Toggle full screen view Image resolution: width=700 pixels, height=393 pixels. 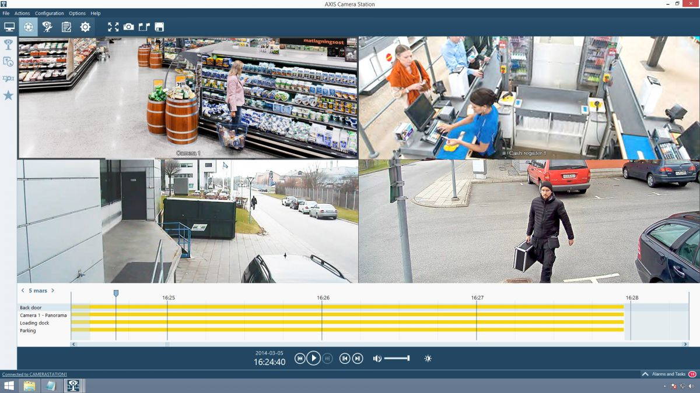(x=113, y=27)
